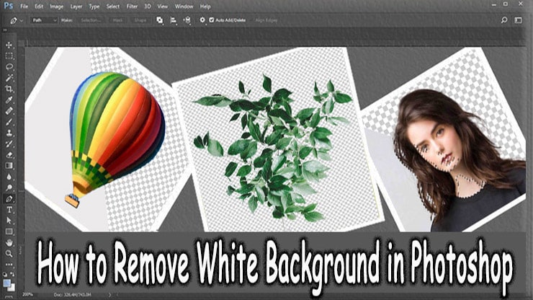Viewport: 533px width, 300px height.
Task: Open the Pen tool preset picker arrow
Action: [22, 21]
